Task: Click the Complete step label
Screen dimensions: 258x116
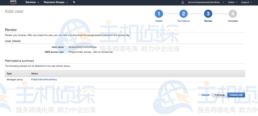Action: tap(233, 21)
